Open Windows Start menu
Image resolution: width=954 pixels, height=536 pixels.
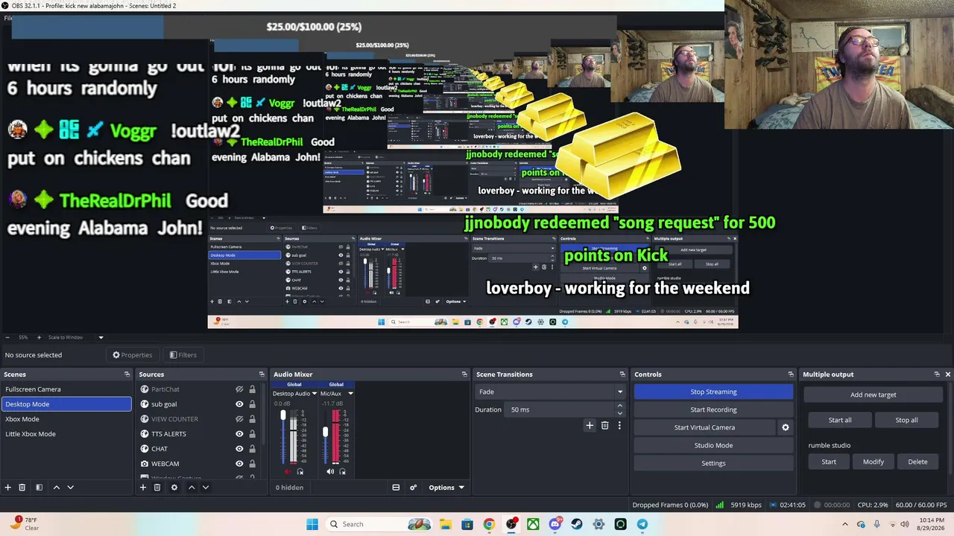click(x=312, y=524)
